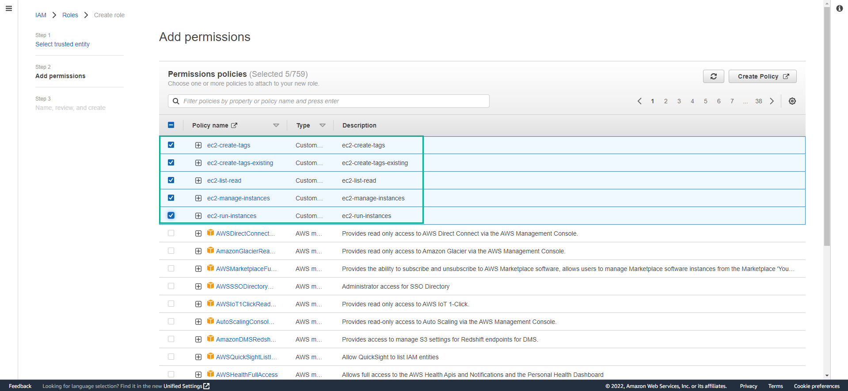Click the filter policies search field
The image size is (848, 391).
click(x=328, y=101)
